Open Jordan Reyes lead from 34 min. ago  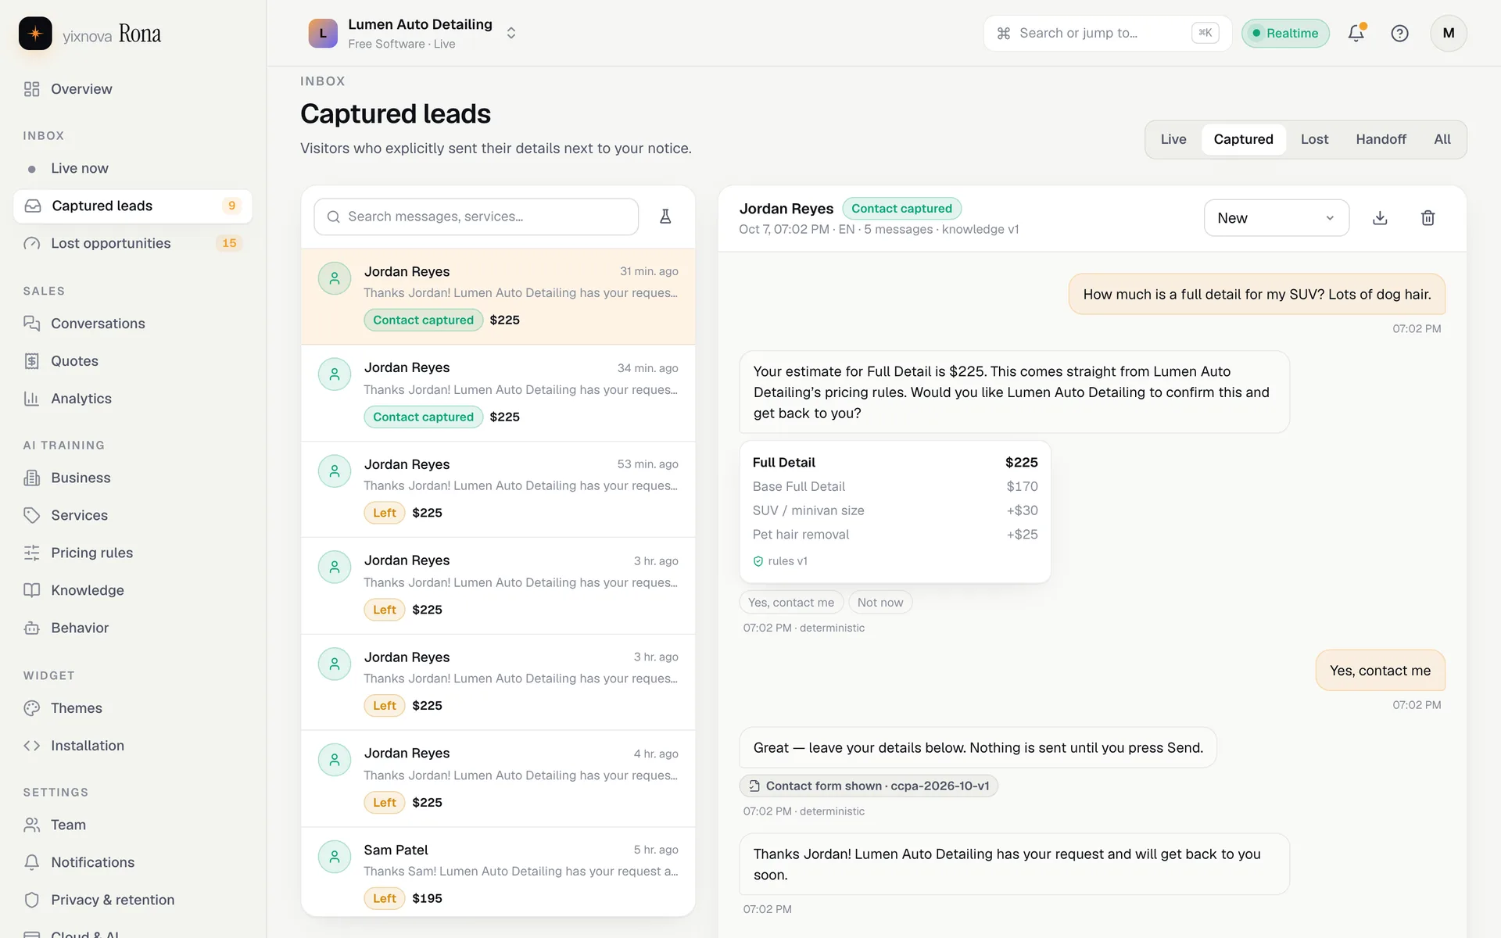(498, 393)
